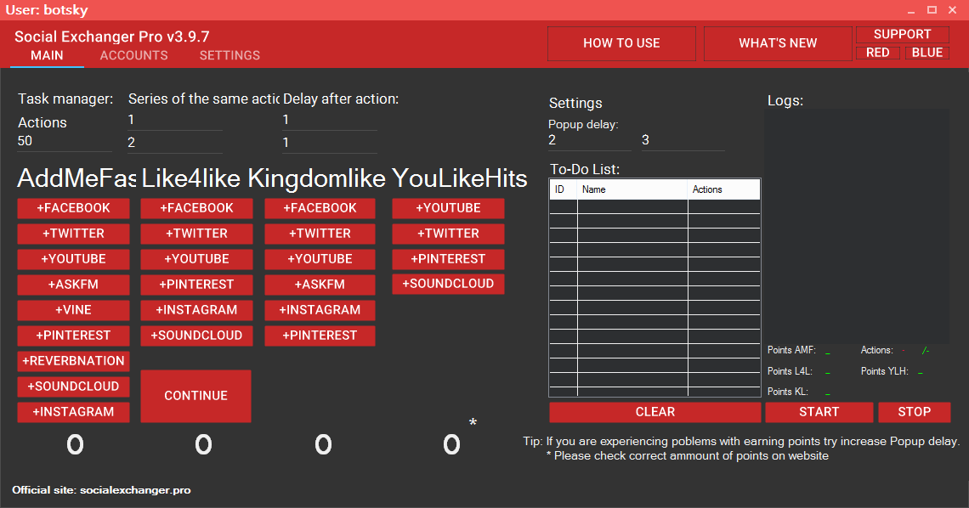Edit Popup delay field showing 3
Viewport: 969px width, 508px height.
click(683, 141)
